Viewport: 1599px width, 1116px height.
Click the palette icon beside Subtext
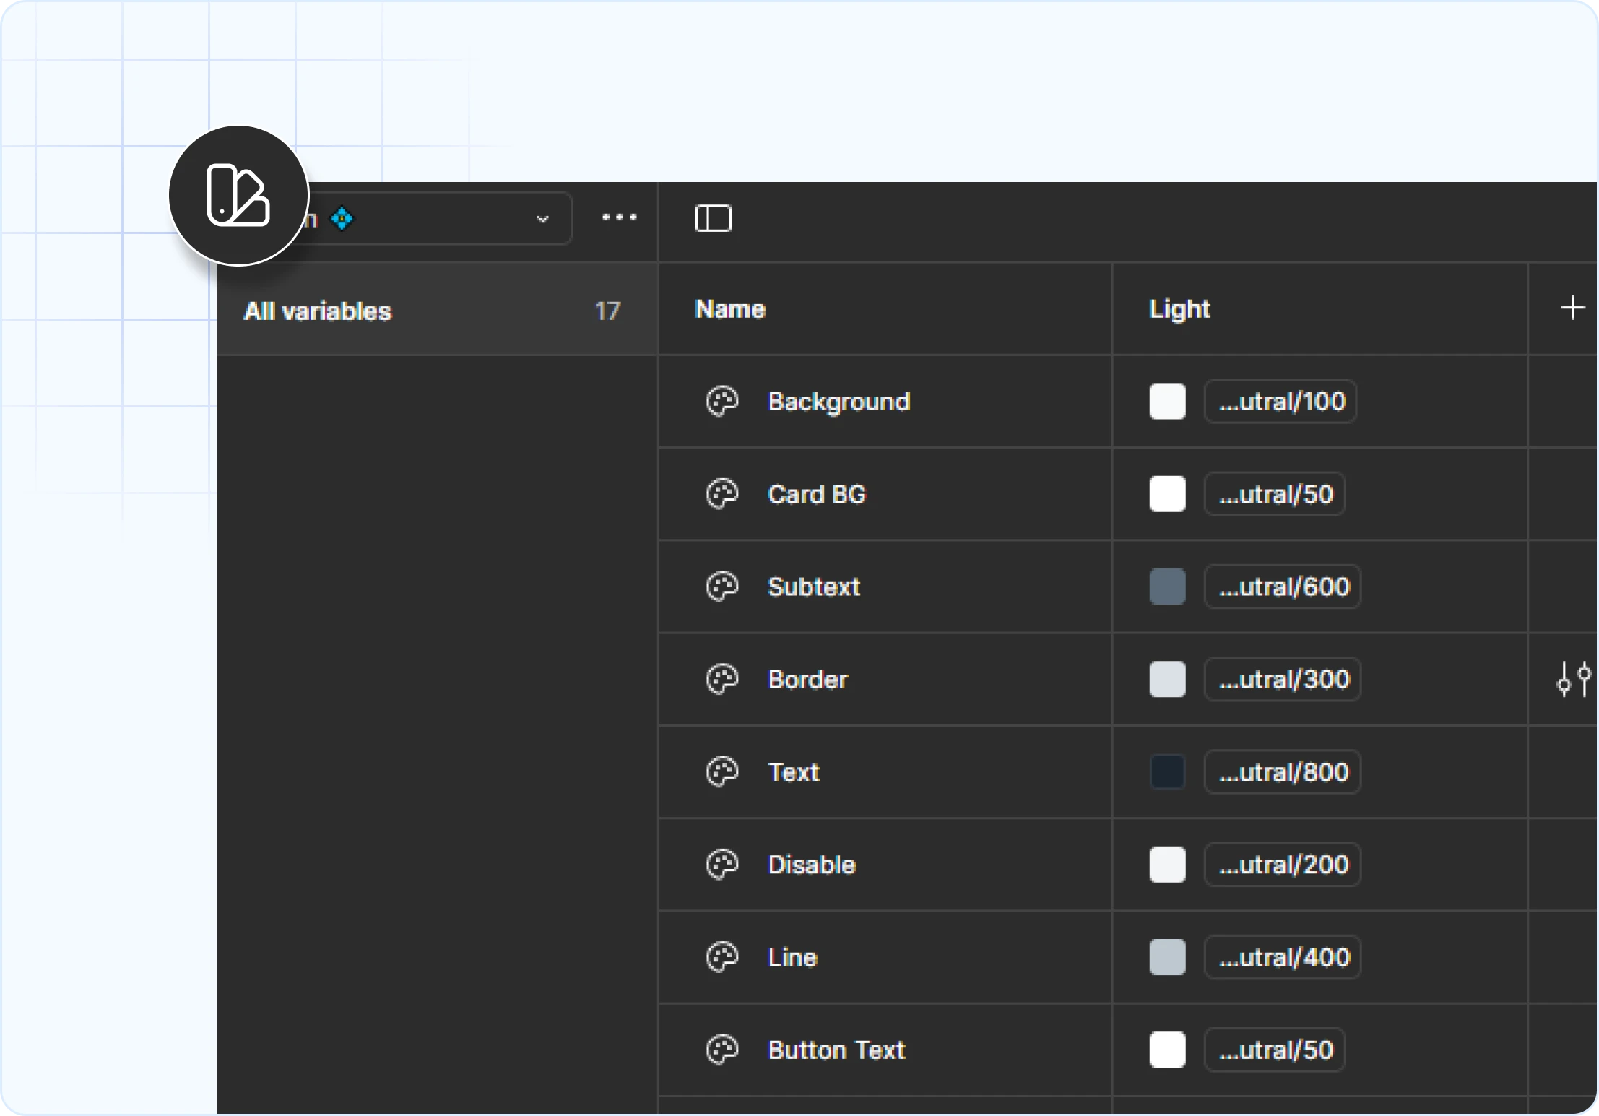pos(721,587)
